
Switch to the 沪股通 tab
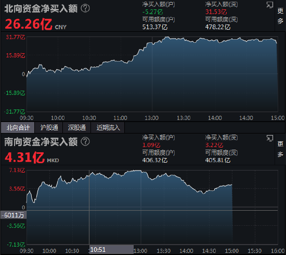pos(49,127)
